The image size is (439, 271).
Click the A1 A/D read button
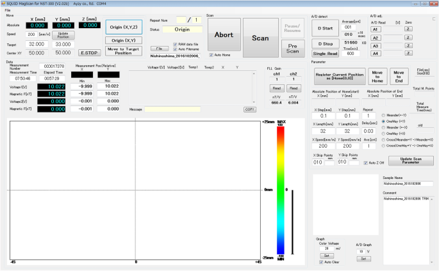[376, 29]
